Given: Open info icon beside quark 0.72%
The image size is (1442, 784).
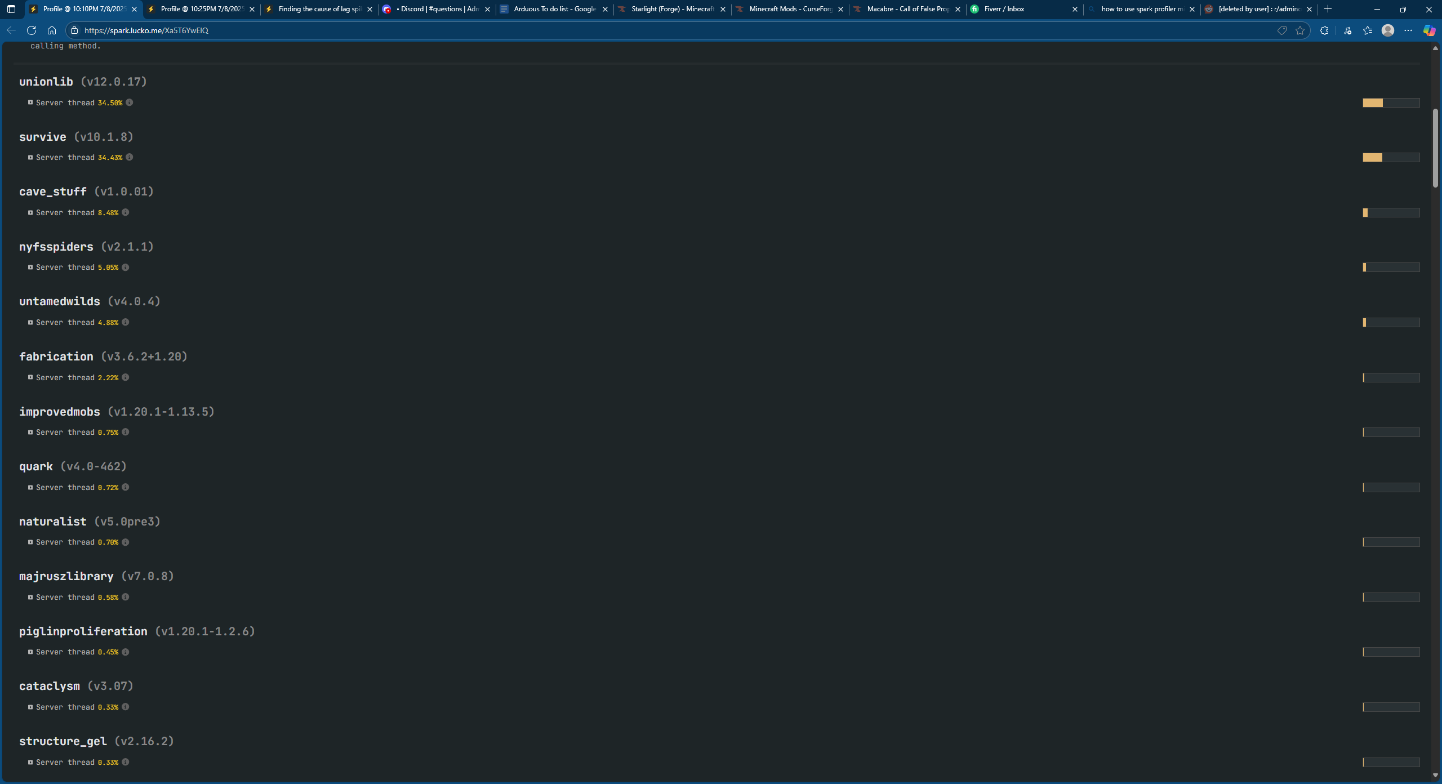Looking at the screenshot, I should pos(126,487).
